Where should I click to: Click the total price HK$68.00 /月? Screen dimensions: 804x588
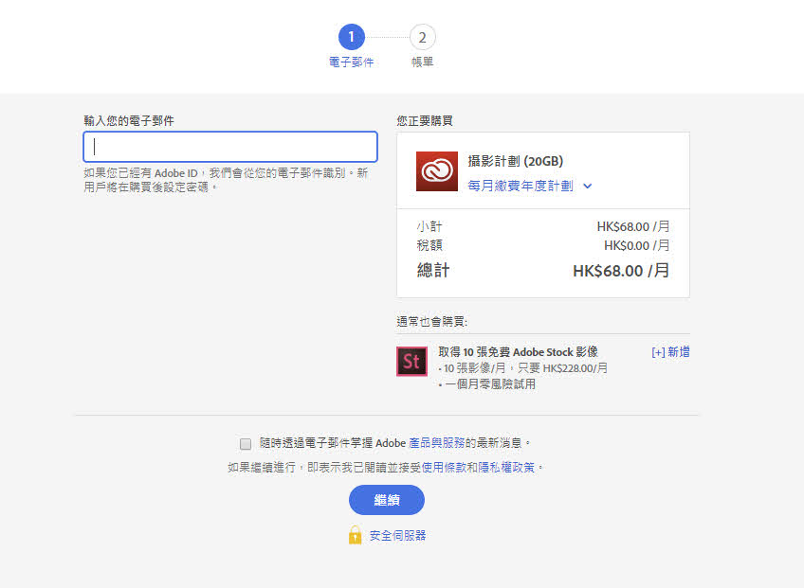point(621,271)
